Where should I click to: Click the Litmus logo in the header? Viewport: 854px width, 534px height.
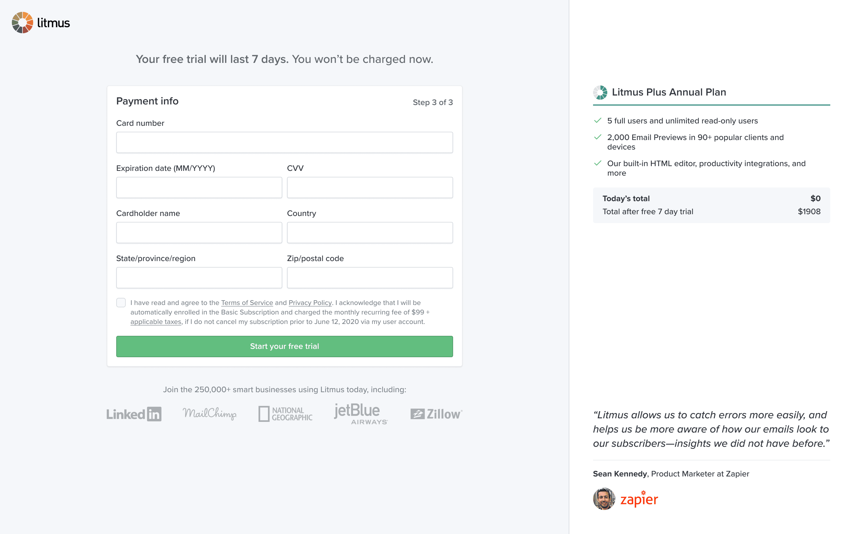pyautogui.click(x=41, y=23)
